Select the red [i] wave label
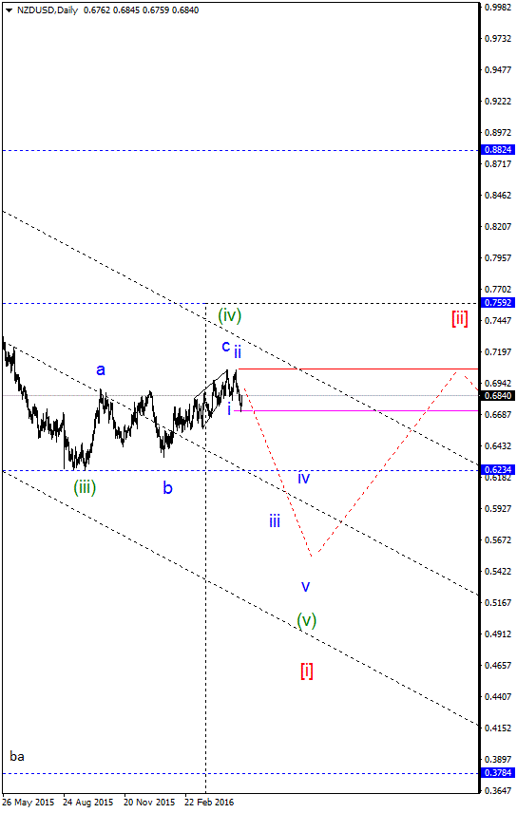517x813 pixels. (x=307, y=671)
